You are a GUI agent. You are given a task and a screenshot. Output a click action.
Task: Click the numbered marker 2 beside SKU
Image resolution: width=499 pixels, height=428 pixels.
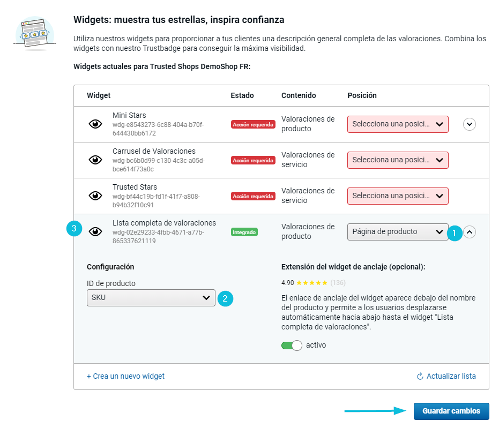(x=225, y=298)
